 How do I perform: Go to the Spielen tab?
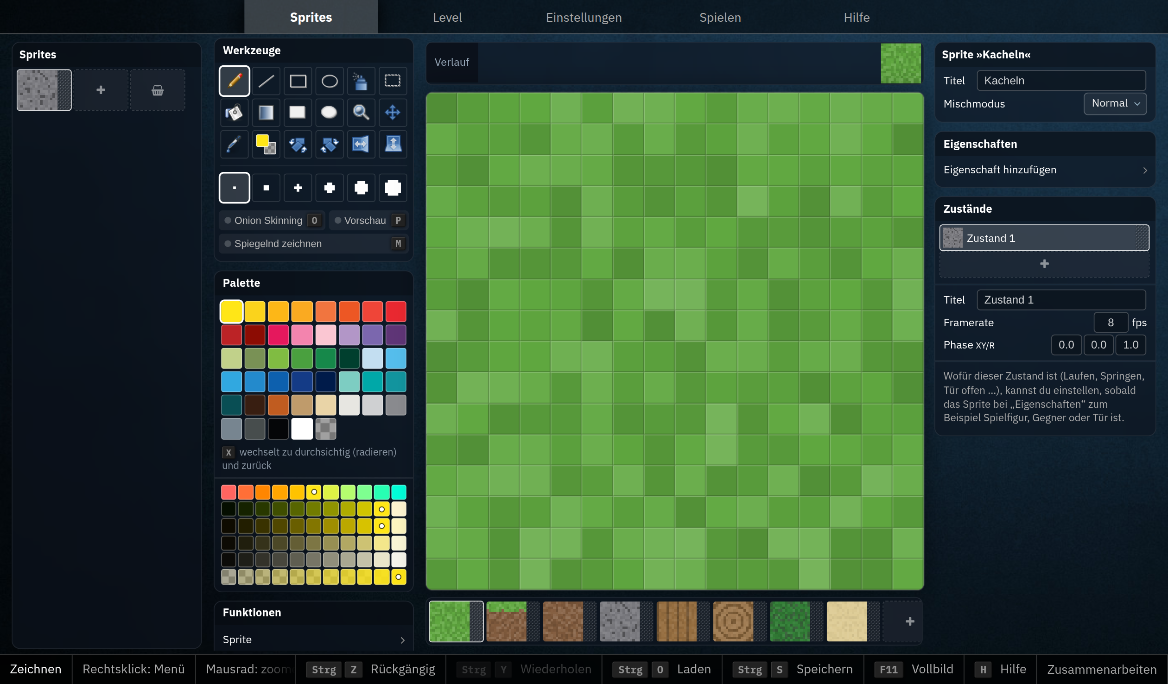coord(720,17)
